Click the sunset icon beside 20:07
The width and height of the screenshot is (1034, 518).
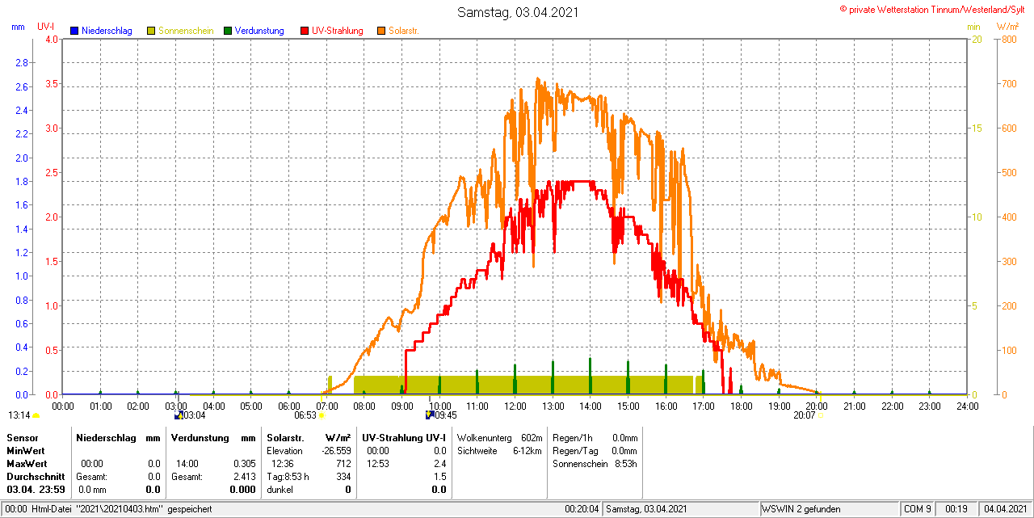click(821, 415)
